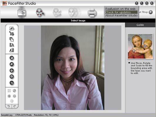Screen dimensions: 156x117
Task: Open Reallusion on the web link
Action: pyautogui.click(x=120, y=9)
